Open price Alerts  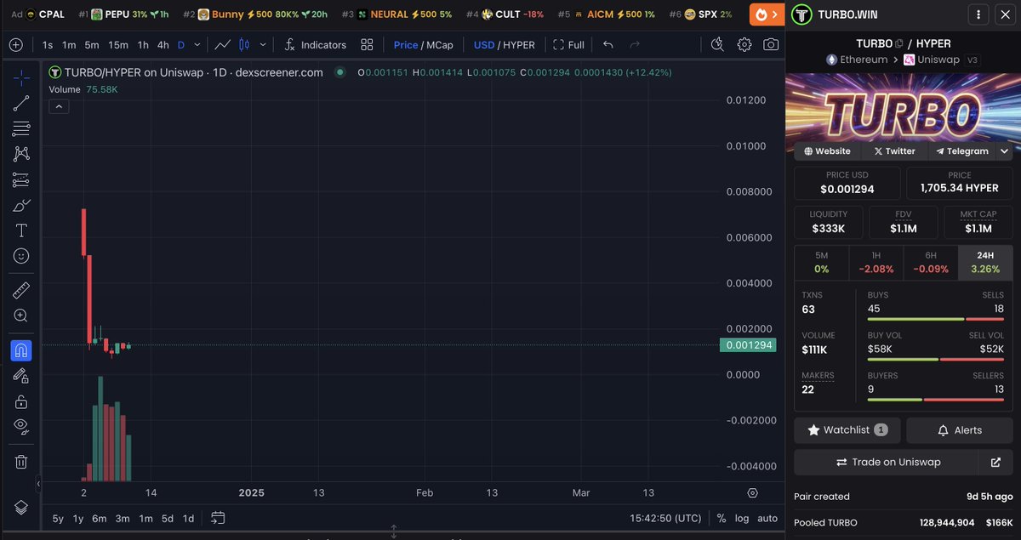click(960, 430)
